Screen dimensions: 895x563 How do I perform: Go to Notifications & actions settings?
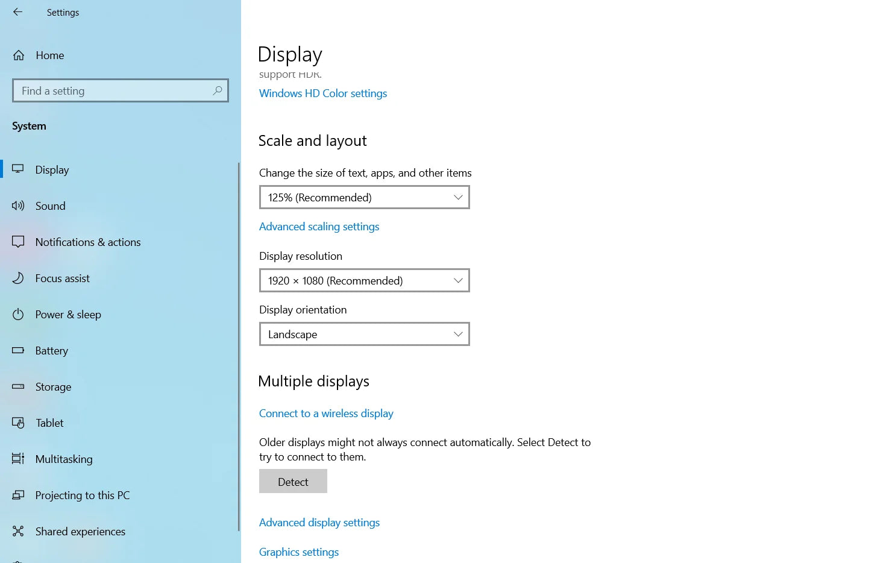(x=119, y=242)
